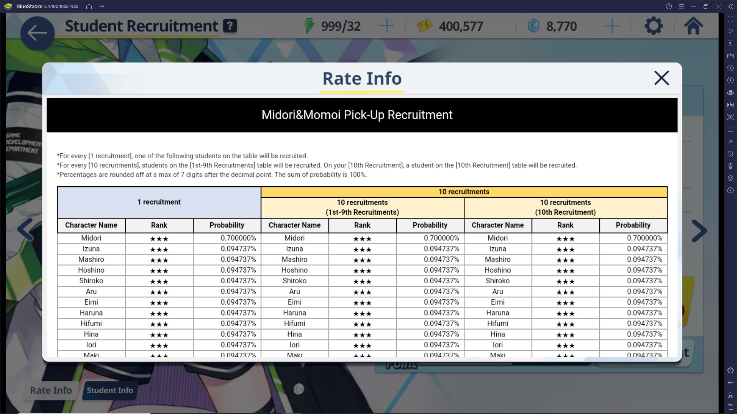Click '10 recruitments (1st-9th Recruitments)' header
The width and height of the screenshot is (737, 414).
click(x=362, y=207)
